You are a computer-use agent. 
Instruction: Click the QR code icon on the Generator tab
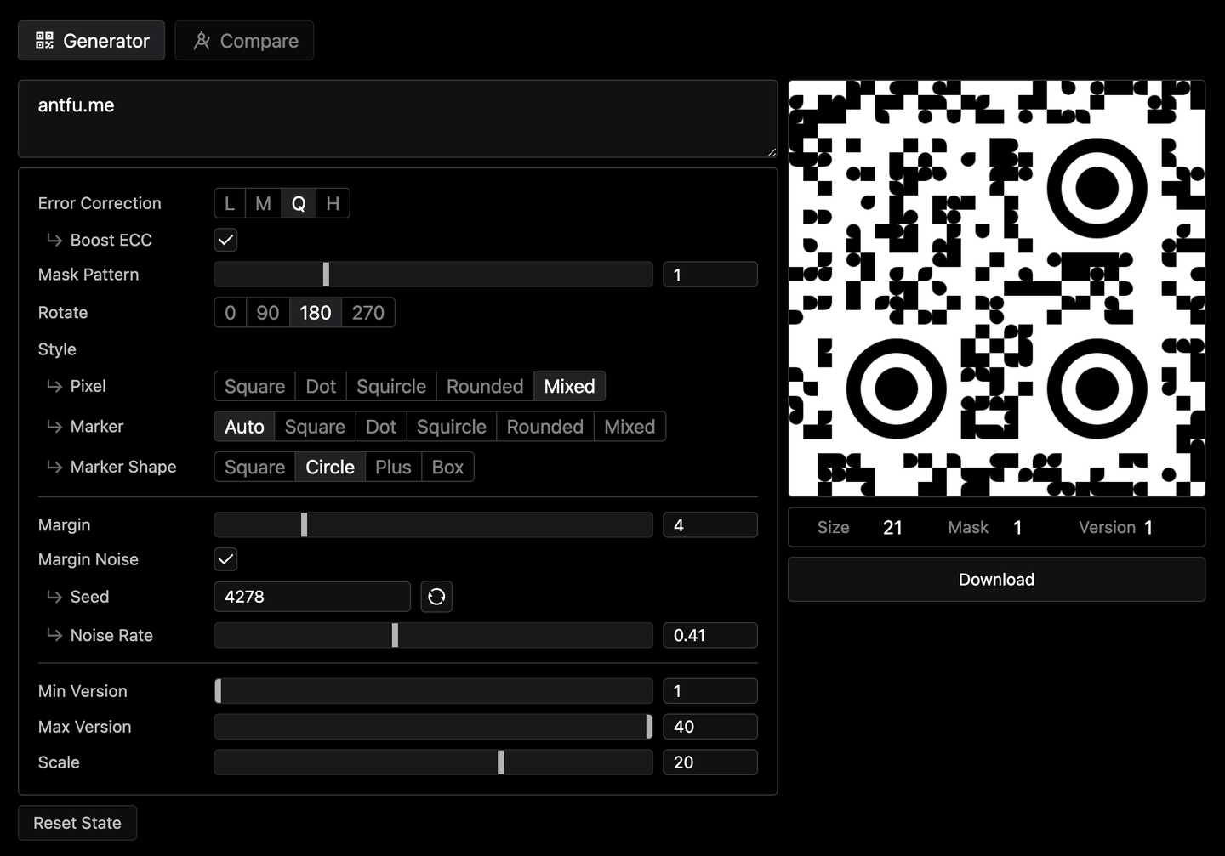pos(43,40)
